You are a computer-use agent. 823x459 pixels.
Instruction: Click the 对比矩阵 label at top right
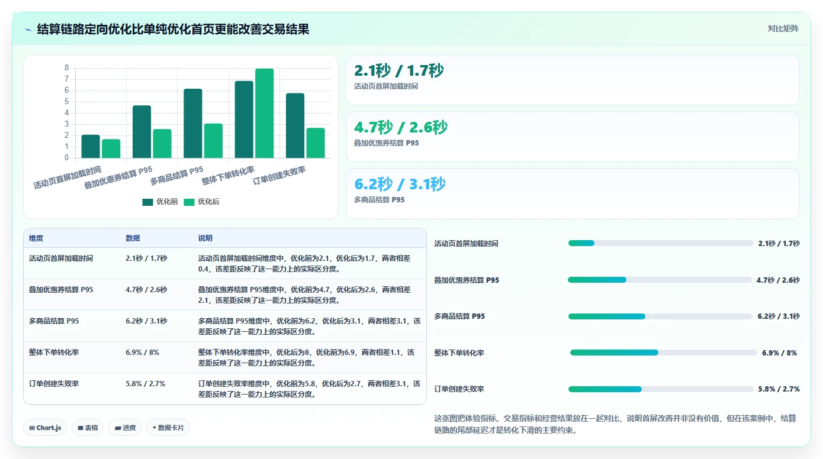coord(783,28)
